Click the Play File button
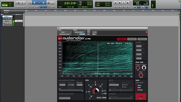Screen dimensions: 181x102 [x=142, y=39]
